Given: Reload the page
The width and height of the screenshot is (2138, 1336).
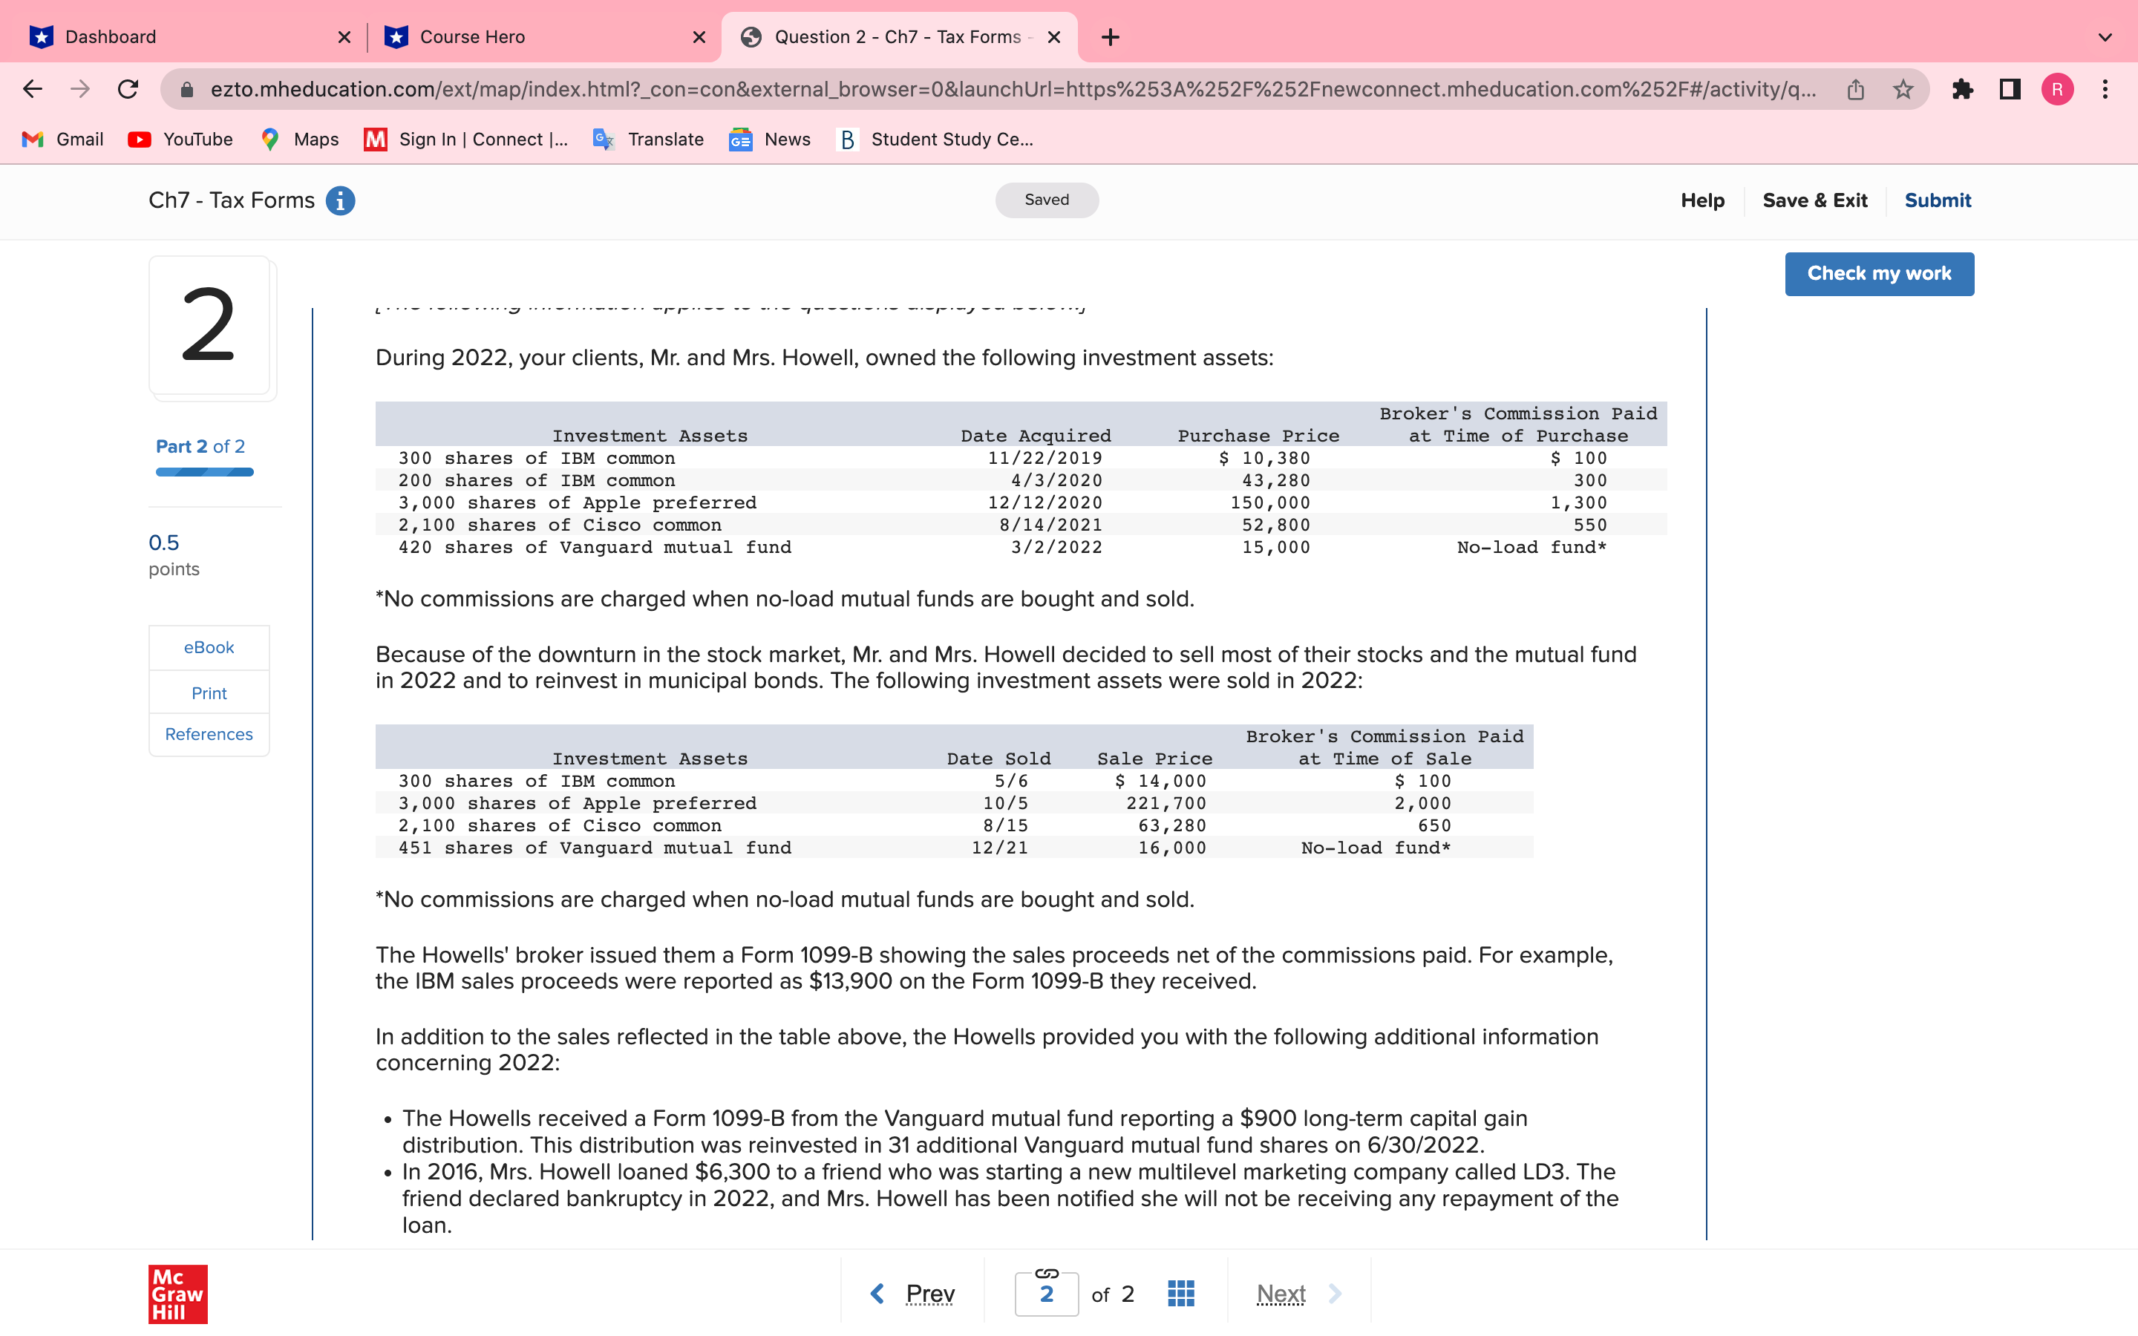Looking at the screenshot, I should click(129, 89).
